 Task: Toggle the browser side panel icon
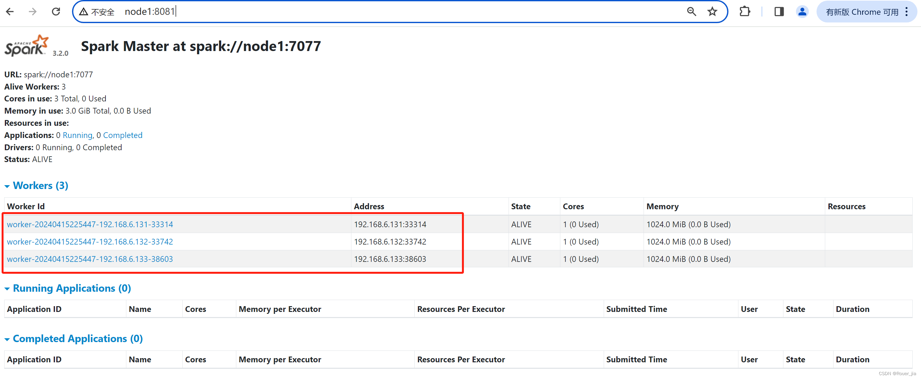click(x=779, y=12)
